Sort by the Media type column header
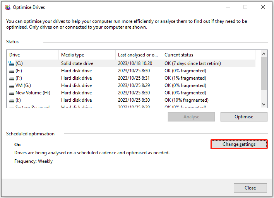 point(87,55)
